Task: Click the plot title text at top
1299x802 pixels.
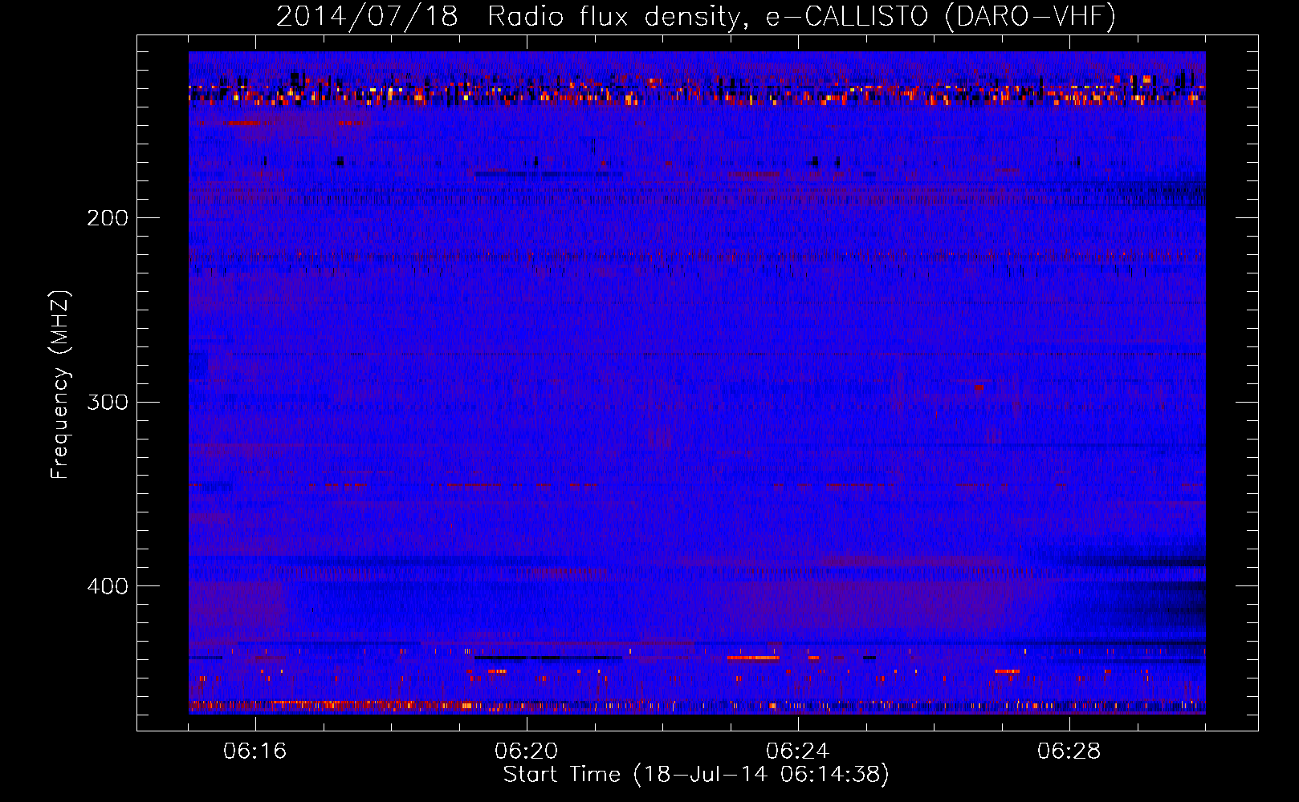Action: (x=696, y=16)
